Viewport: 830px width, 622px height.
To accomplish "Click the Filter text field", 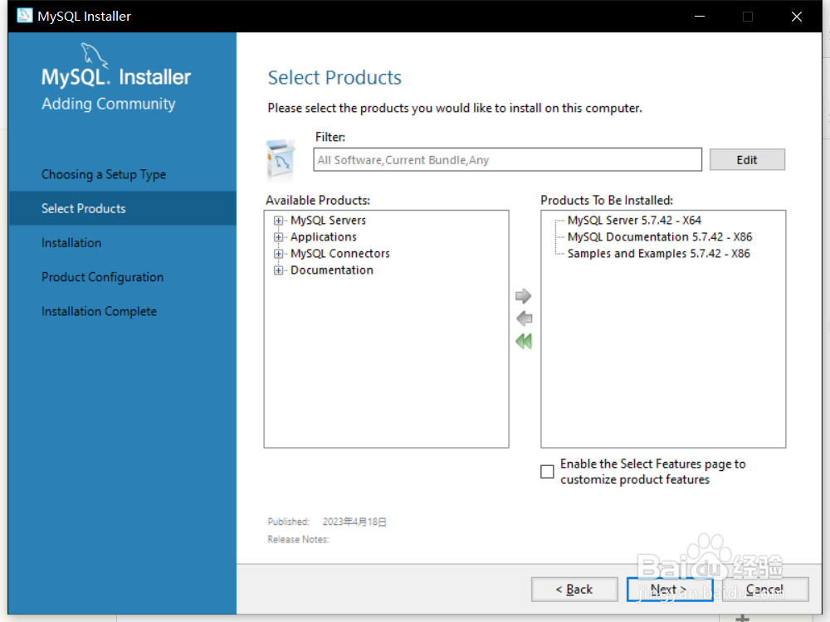I will pyautogui.click(x=508, y=160).
